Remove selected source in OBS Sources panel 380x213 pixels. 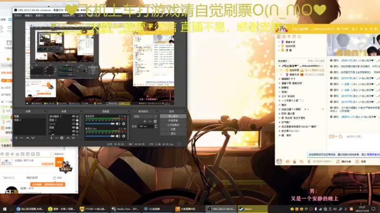click(57, 138)
